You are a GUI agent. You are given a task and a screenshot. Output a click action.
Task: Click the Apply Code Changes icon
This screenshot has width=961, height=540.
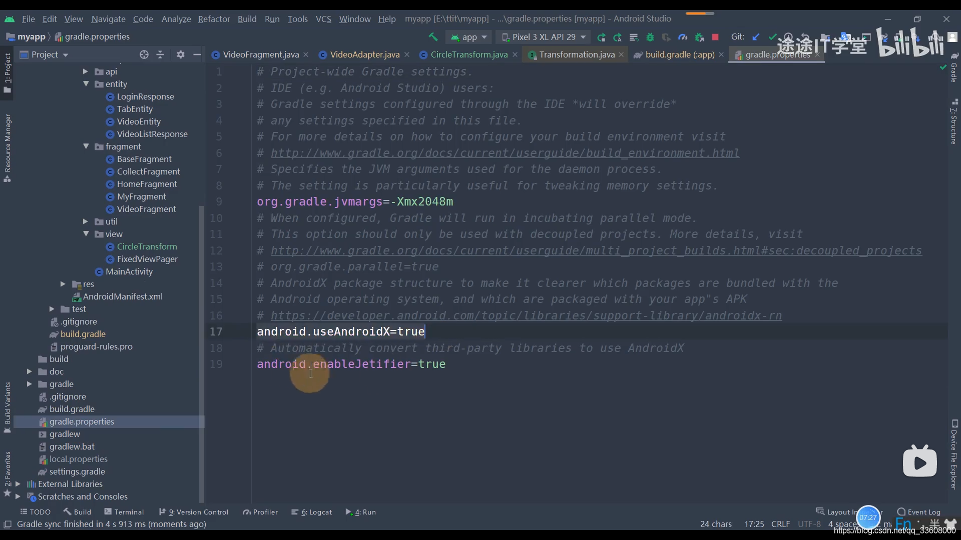(x=634, y=37)
